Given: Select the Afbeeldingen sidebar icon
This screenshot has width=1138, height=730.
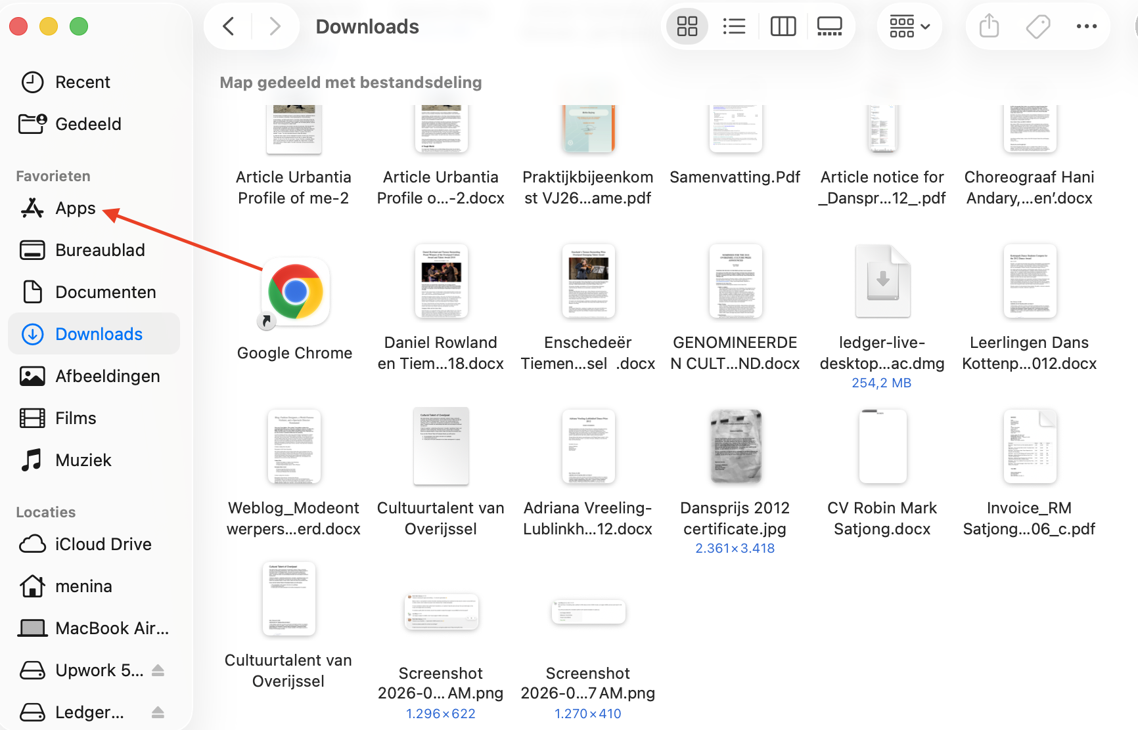Looking at the screenshot, I should (107, 376).
